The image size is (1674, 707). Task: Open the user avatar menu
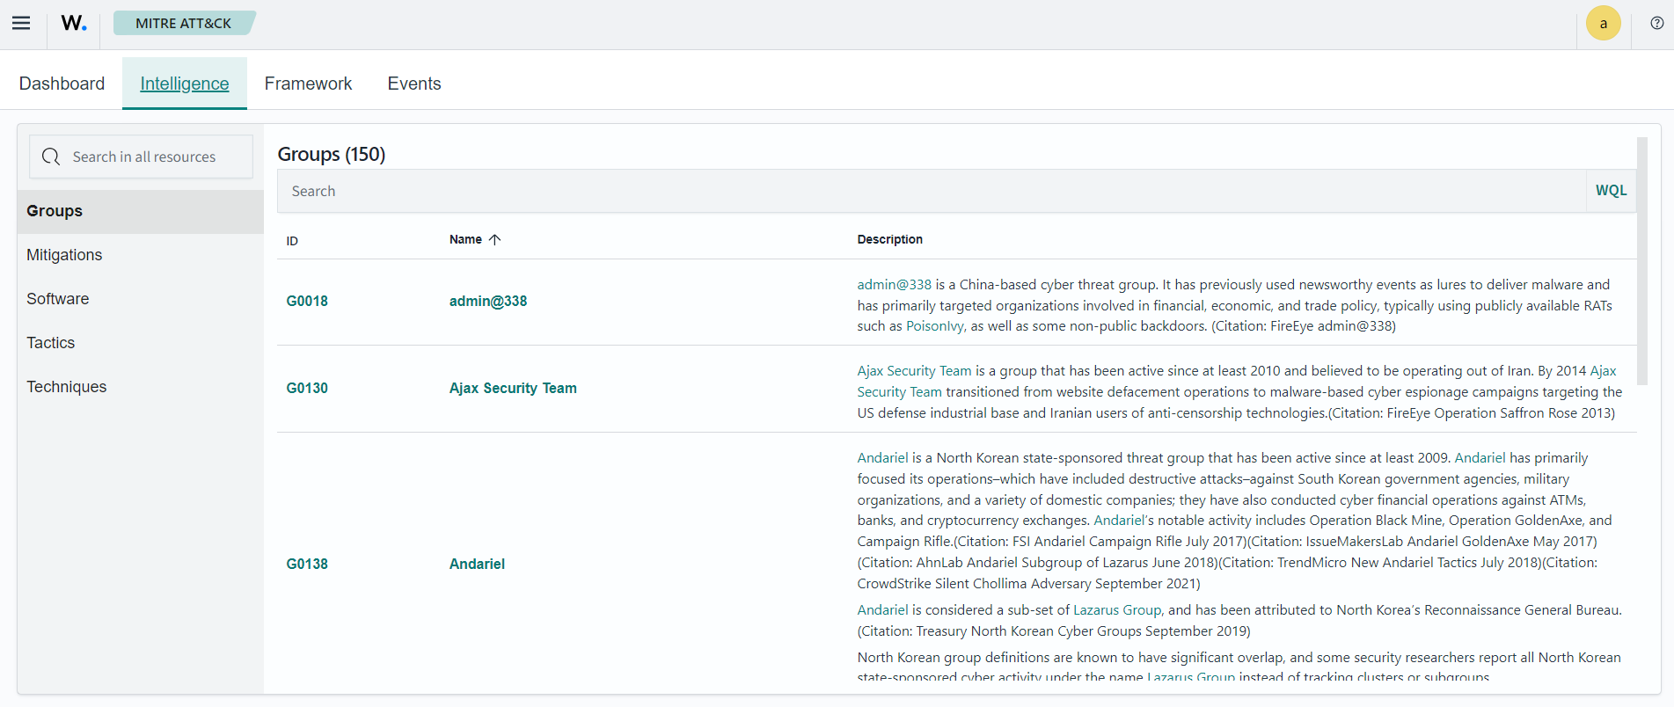(1603, 24)
